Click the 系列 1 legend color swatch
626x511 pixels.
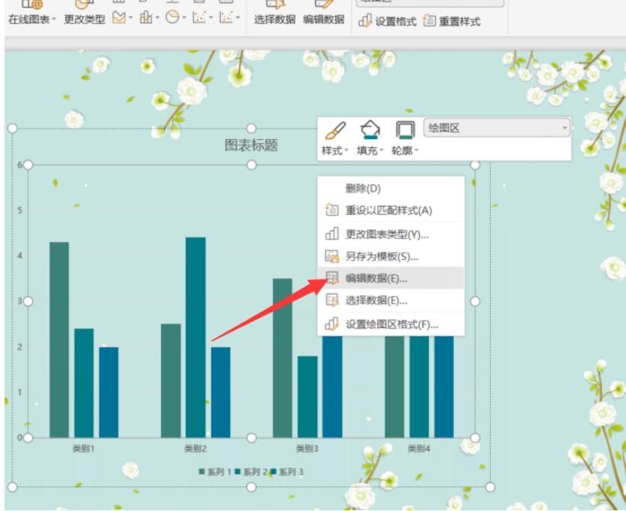[201, 471]
